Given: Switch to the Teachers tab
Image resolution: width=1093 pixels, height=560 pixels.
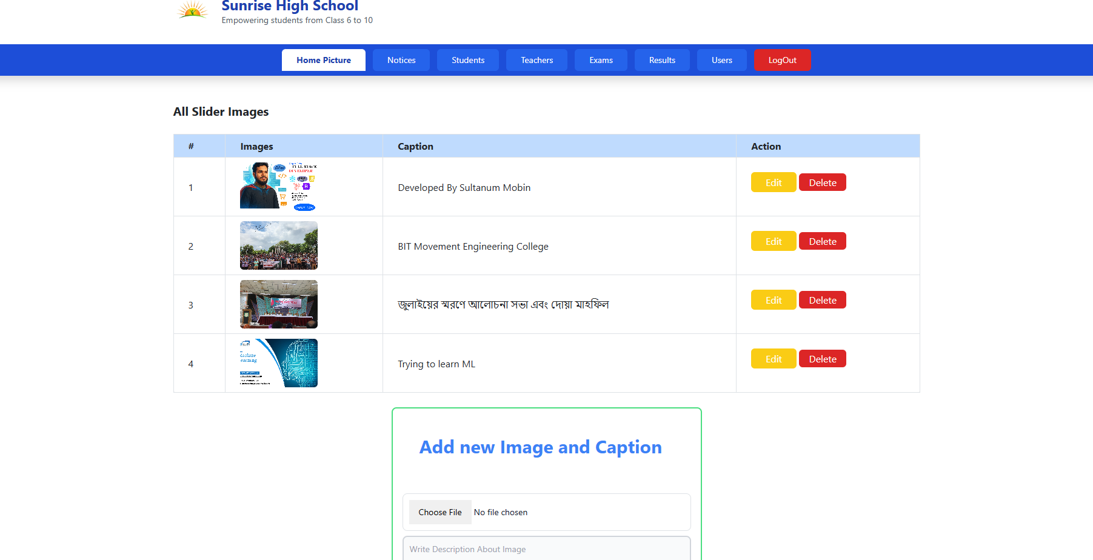Looking at the screenshot, I should pos(537,60).
